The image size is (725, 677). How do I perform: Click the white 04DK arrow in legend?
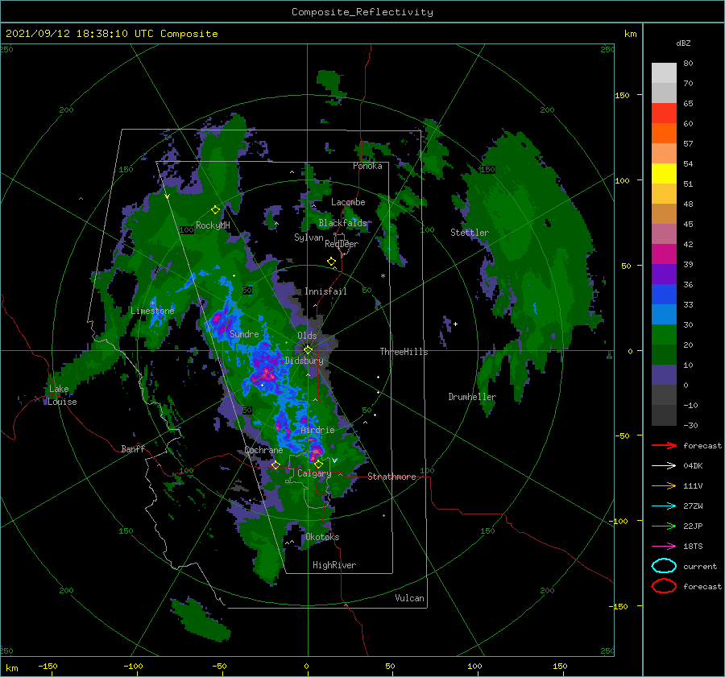[x=664, y=466]
